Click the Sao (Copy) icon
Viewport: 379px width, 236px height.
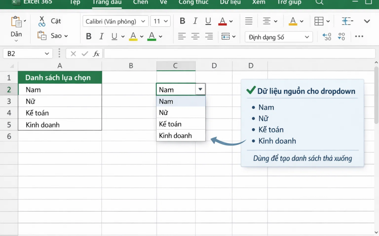41,35
